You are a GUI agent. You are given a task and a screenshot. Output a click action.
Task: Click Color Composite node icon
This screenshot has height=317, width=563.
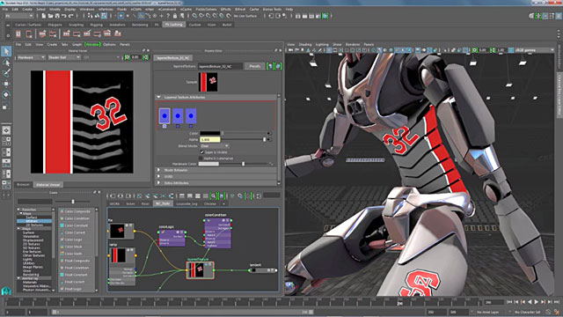pyautogui.click(x=62, y=211)
